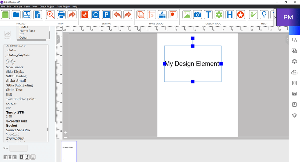
Task: Open the Check Project menu
Action: tap(47, 6)
